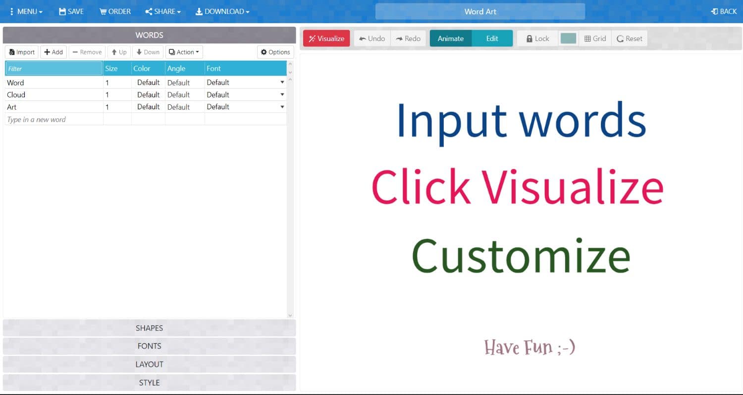Screen dimensions: 743x395
Task: Click the ORDER cart button
Action: click(115, 11)
